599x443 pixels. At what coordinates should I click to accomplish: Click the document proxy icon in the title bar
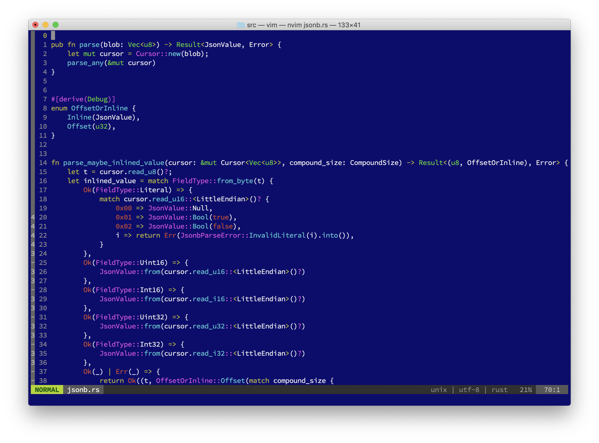coord(240,25)
